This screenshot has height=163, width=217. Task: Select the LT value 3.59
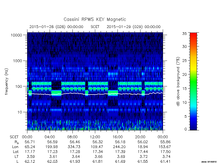[31, 157]
